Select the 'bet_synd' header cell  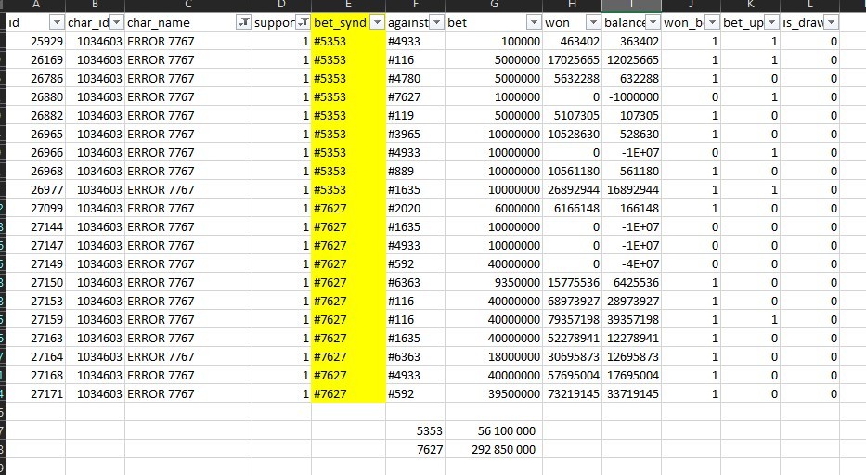348,22
